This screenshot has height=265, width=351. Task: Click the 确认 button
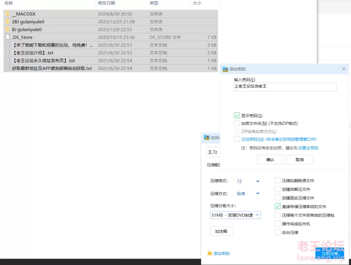[270, 160]
